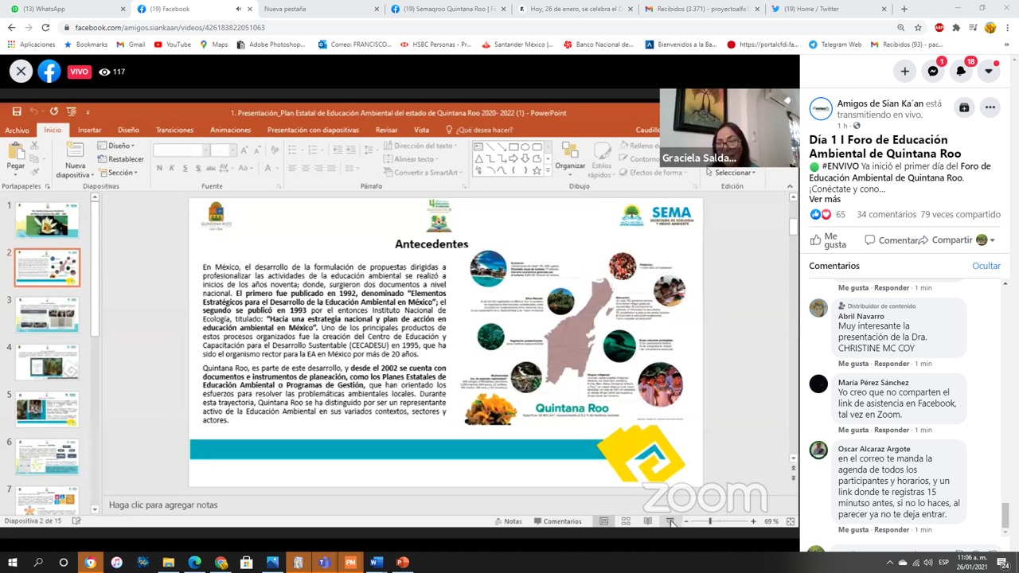
Task: Open PowerPoint from the Windows taskbar
Action: (402, 563)
